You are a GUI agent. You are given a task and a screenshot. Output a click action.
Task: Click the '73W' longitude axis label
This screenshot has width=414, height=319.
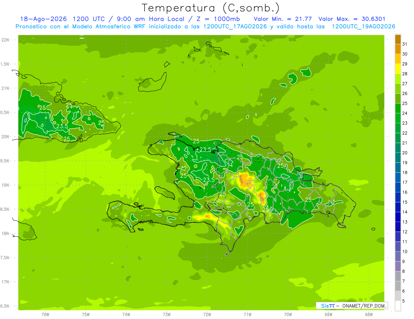pos(167,314)
